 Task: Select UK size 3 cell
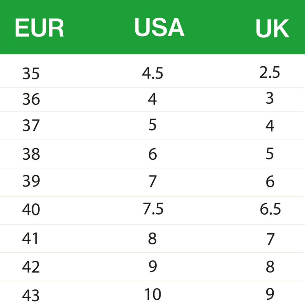tap(270, 99)
